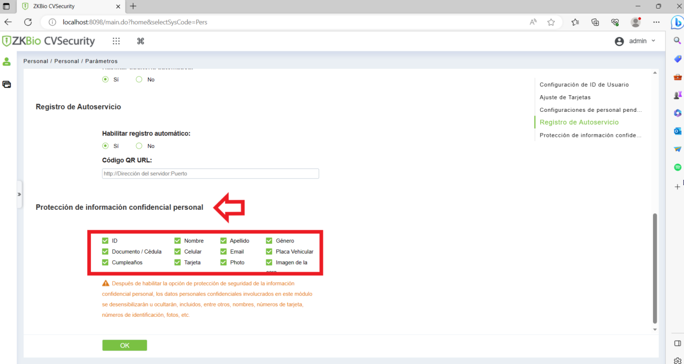Select No for Habilitar registro automático
Viewport: 684px width, 364px height.
139,146
